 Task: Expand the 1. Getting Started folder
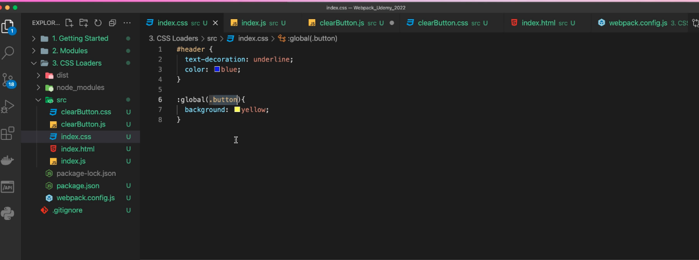pyautogui.click(x=80, y=38)
